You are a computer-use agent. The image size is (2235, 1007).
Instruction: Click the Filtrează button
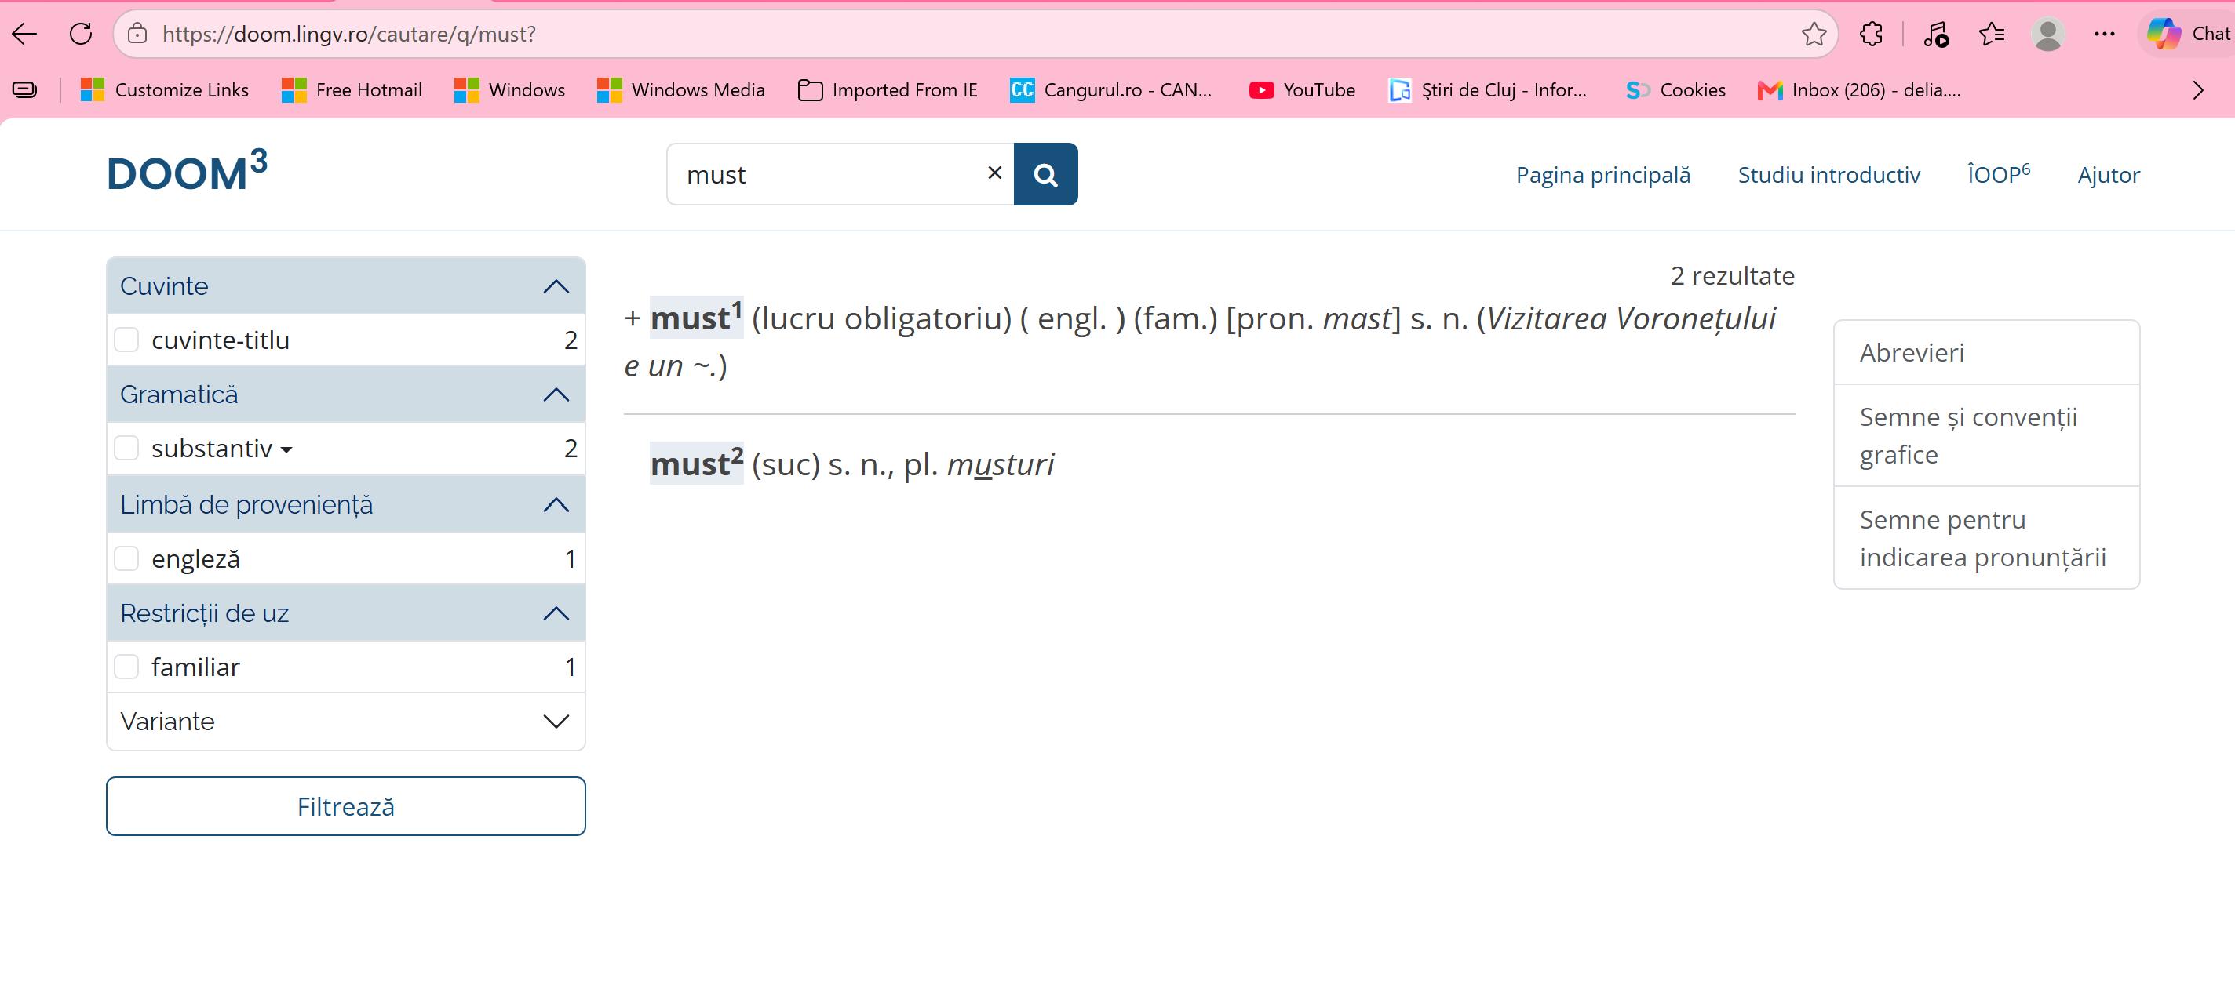pyautogui.click(x=345, y=805)
